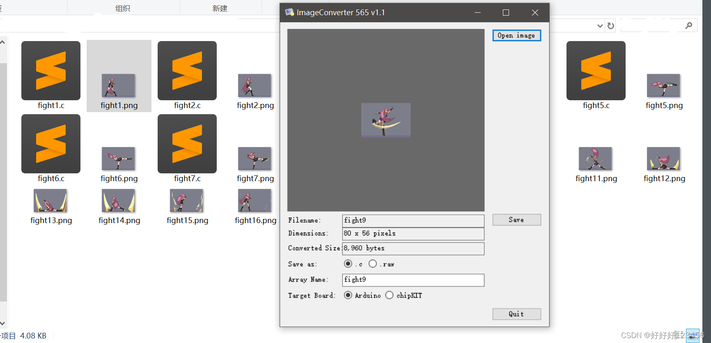Screen dimensions: 711x343
Task: Click the Array Name input field
Action: tap(413, 280)
